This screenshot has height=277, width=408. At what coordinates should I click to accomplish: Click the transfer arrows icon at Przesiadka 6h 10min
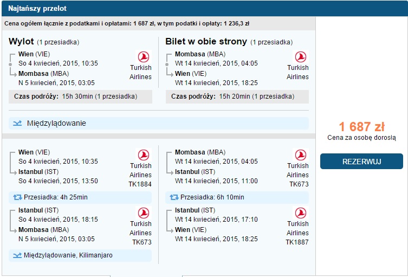point(174,197)
